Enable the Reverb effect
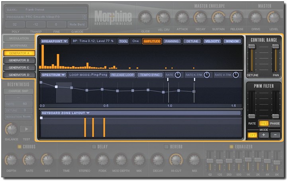 (166, 147)
